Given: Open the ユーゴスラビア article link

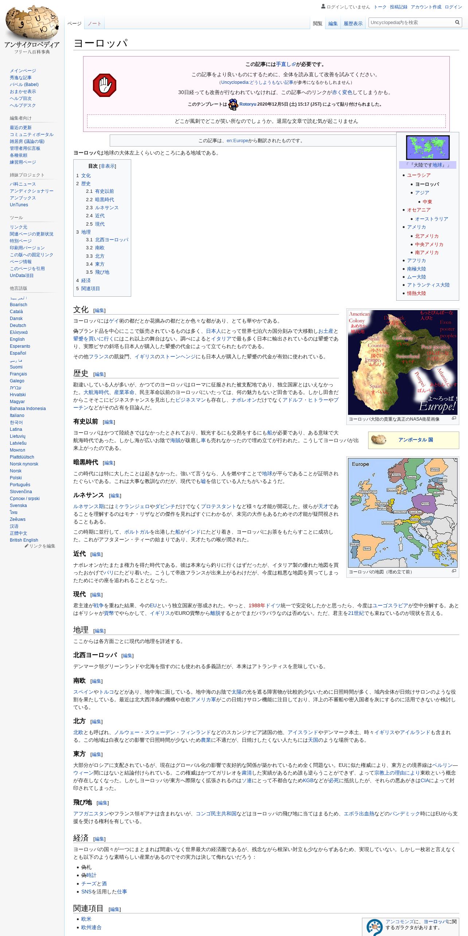Looking at the screenshot, I should click(390, 606).
